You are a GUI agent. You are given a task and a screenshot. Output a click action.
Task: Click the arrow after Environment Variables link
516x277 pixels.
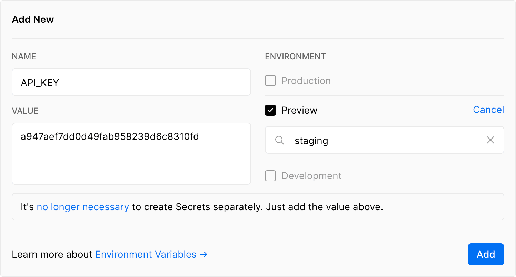click(x=204, y=254)
